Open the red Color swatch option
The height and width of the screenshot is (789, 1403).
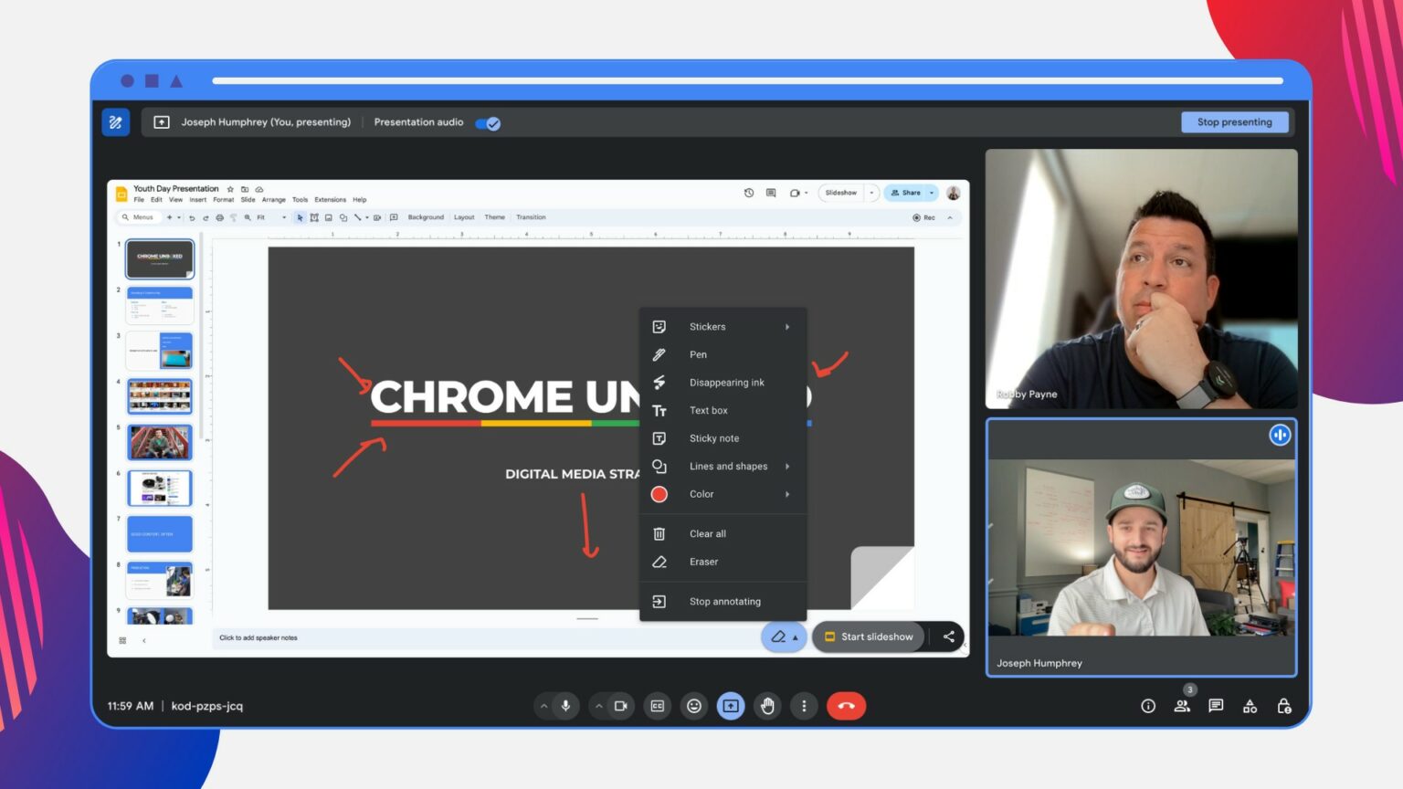659,494
